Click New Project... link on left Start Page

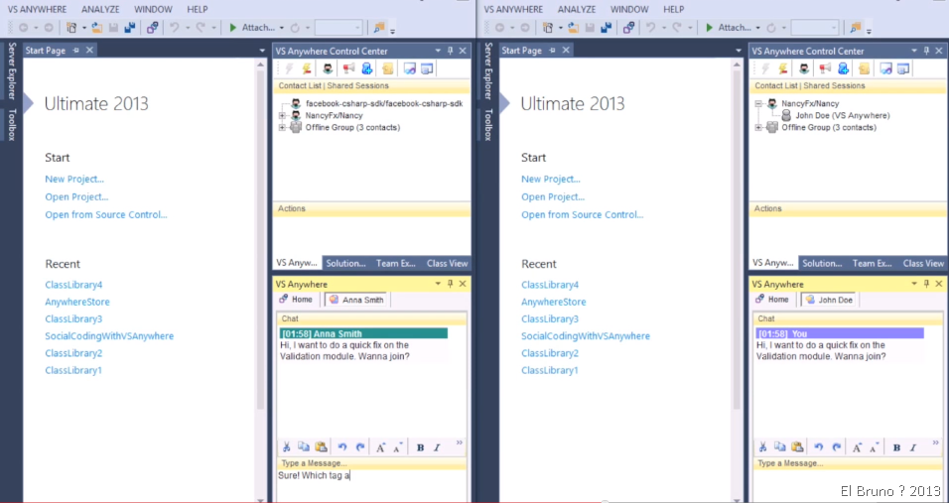74,180
